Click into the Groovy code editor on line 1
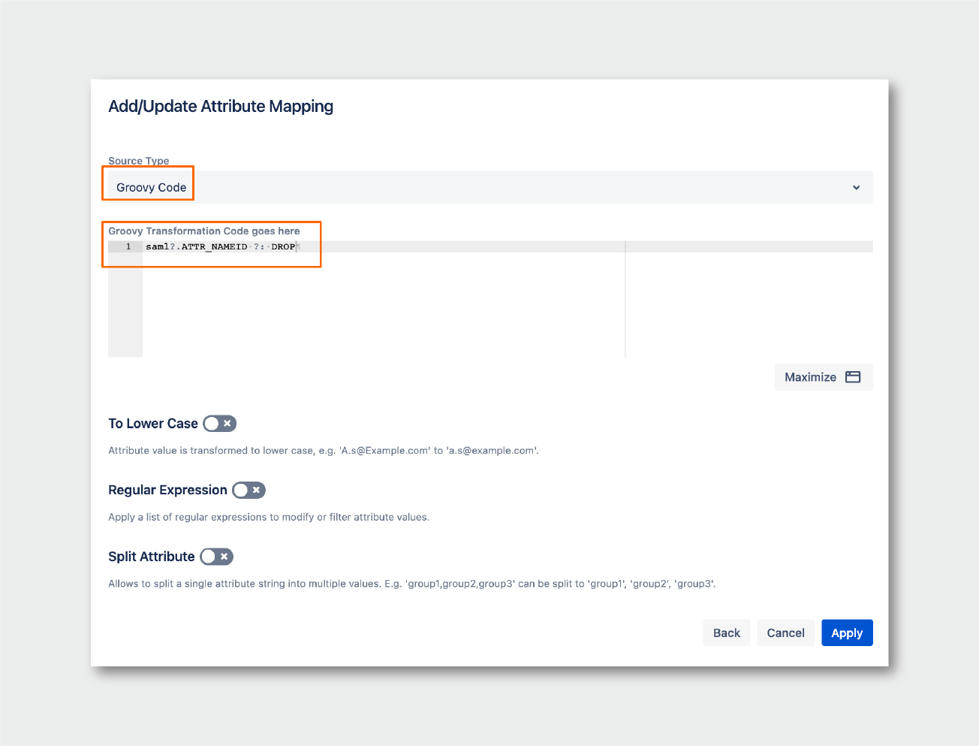The image size is (979, 746). pos(508,246)
